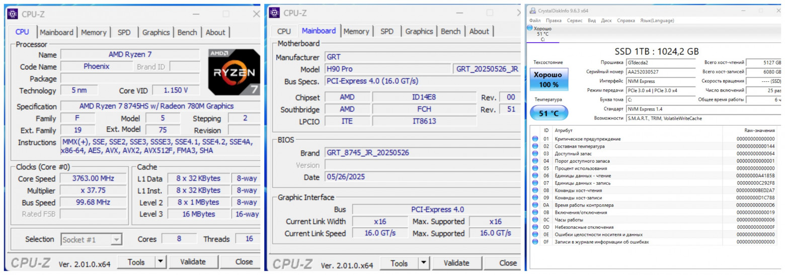The image size is (785, 275).
Task: Click Tools button in Mainboard CPU-Z window
Action: [399, 263]
